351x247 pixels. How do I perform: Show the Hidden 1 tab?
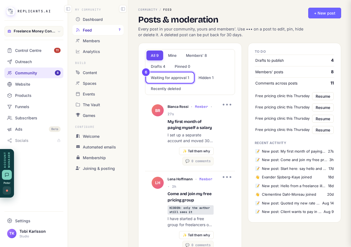coord(206,78)
